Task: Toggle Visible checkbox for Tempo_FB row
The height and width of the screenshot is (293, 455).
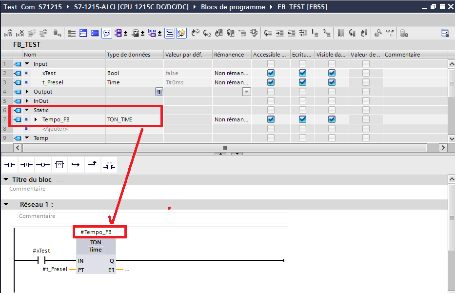Action: 332,119
